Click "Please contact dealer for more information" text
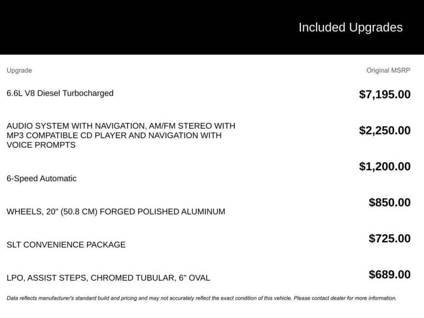 345,298
